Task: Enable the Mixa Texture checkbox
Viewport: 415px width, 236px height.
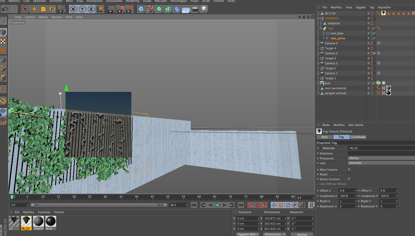Action: coord(349,170)
